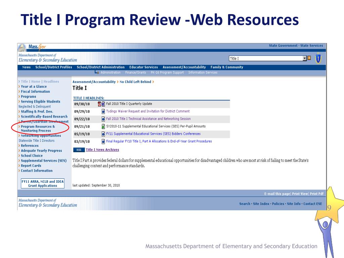Click the Word document icon for Quarterly Update
The image size is (344, 258).
[103, 104]
